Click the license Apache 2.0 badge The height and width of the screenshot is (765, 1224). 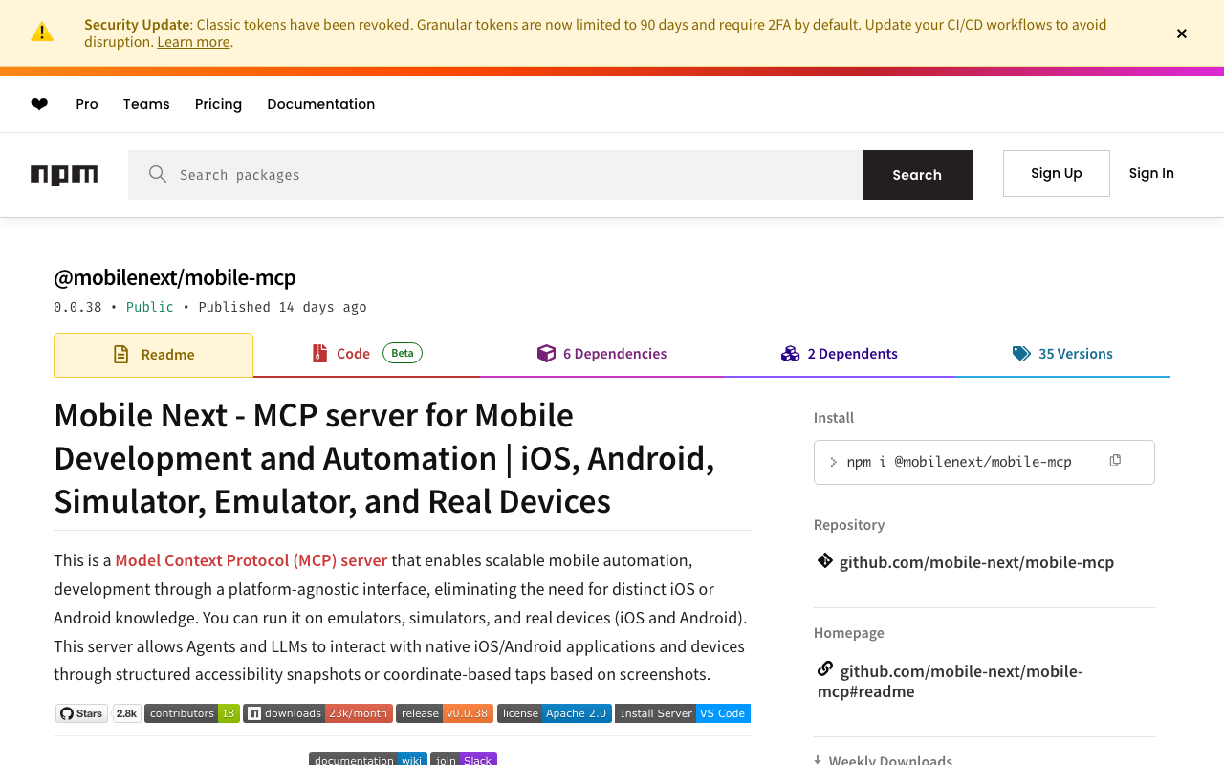(x=554, y=713)
